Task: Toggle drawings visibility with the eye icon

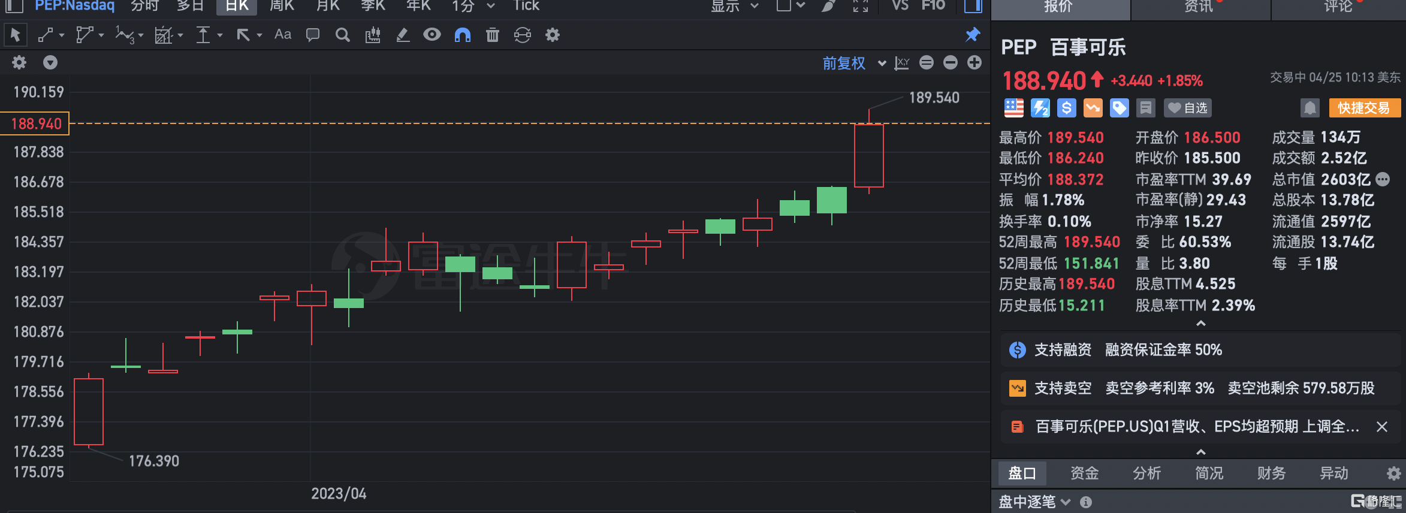Action: coord(432,35)
